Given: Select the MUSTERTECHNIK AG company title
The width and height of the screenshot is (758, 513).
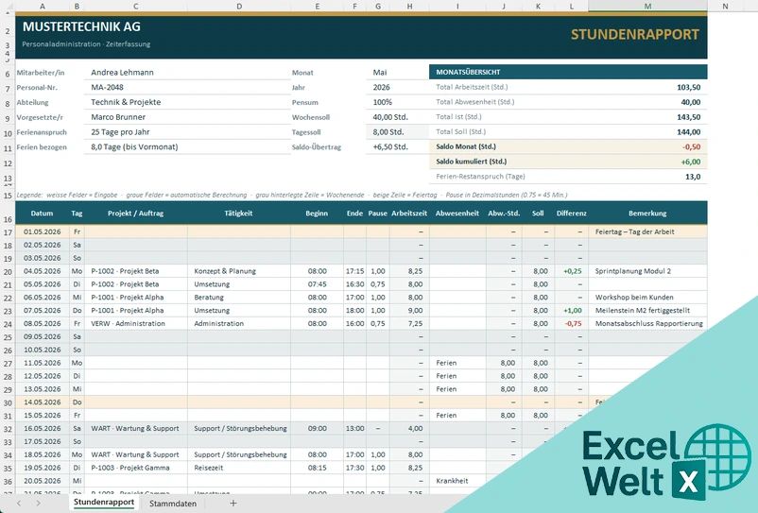Looking at the screenshot, I should click(x=81, y=26).
